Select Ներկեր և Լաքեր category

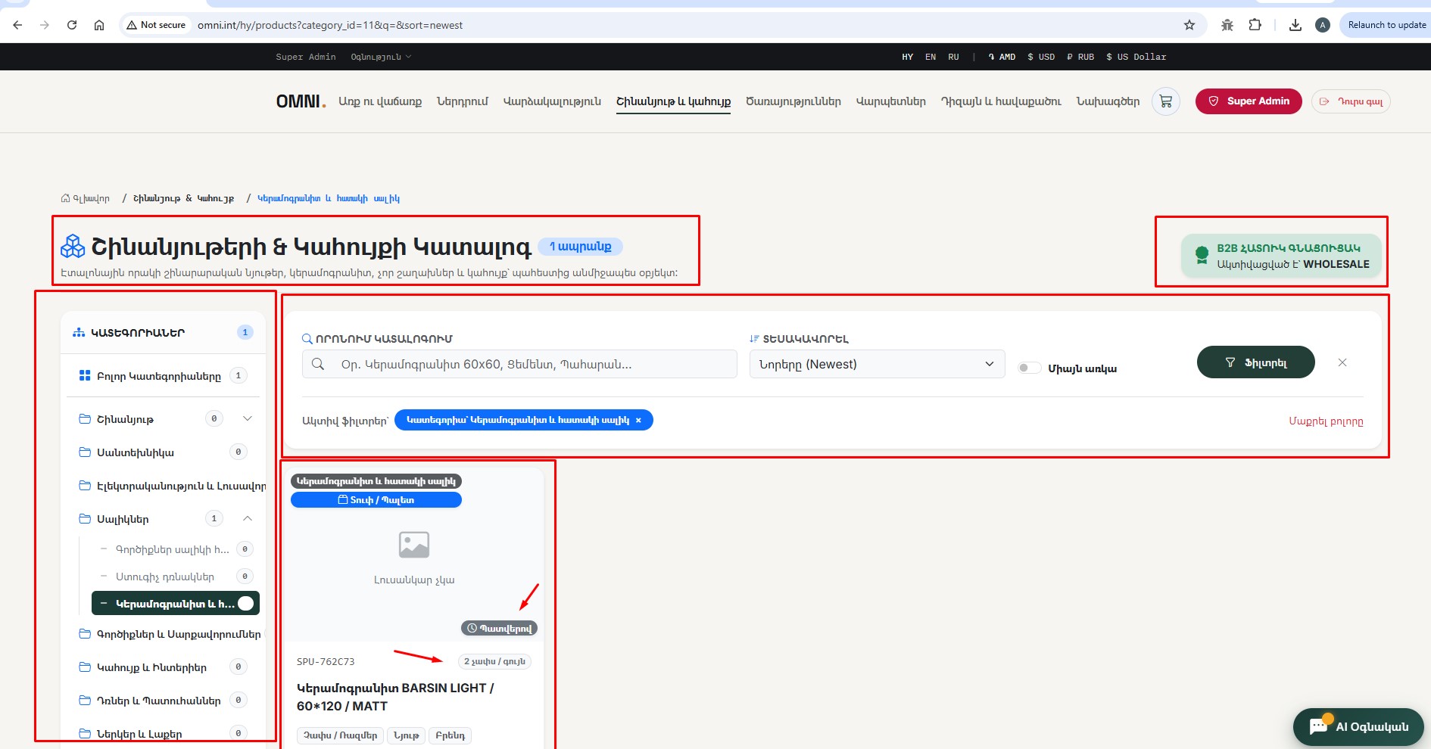pos(163,734)
